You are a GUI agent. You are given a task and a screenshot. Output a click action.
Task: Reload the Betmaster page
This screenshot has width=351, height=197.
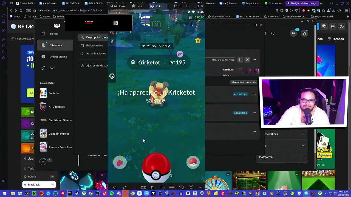21,10
